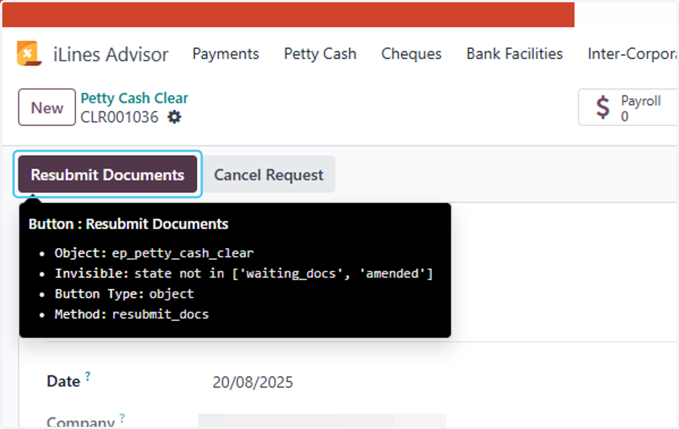This screenshot has height=429, width=679.
Task: Click the Company field label
Action: click(x=81, y=422)
